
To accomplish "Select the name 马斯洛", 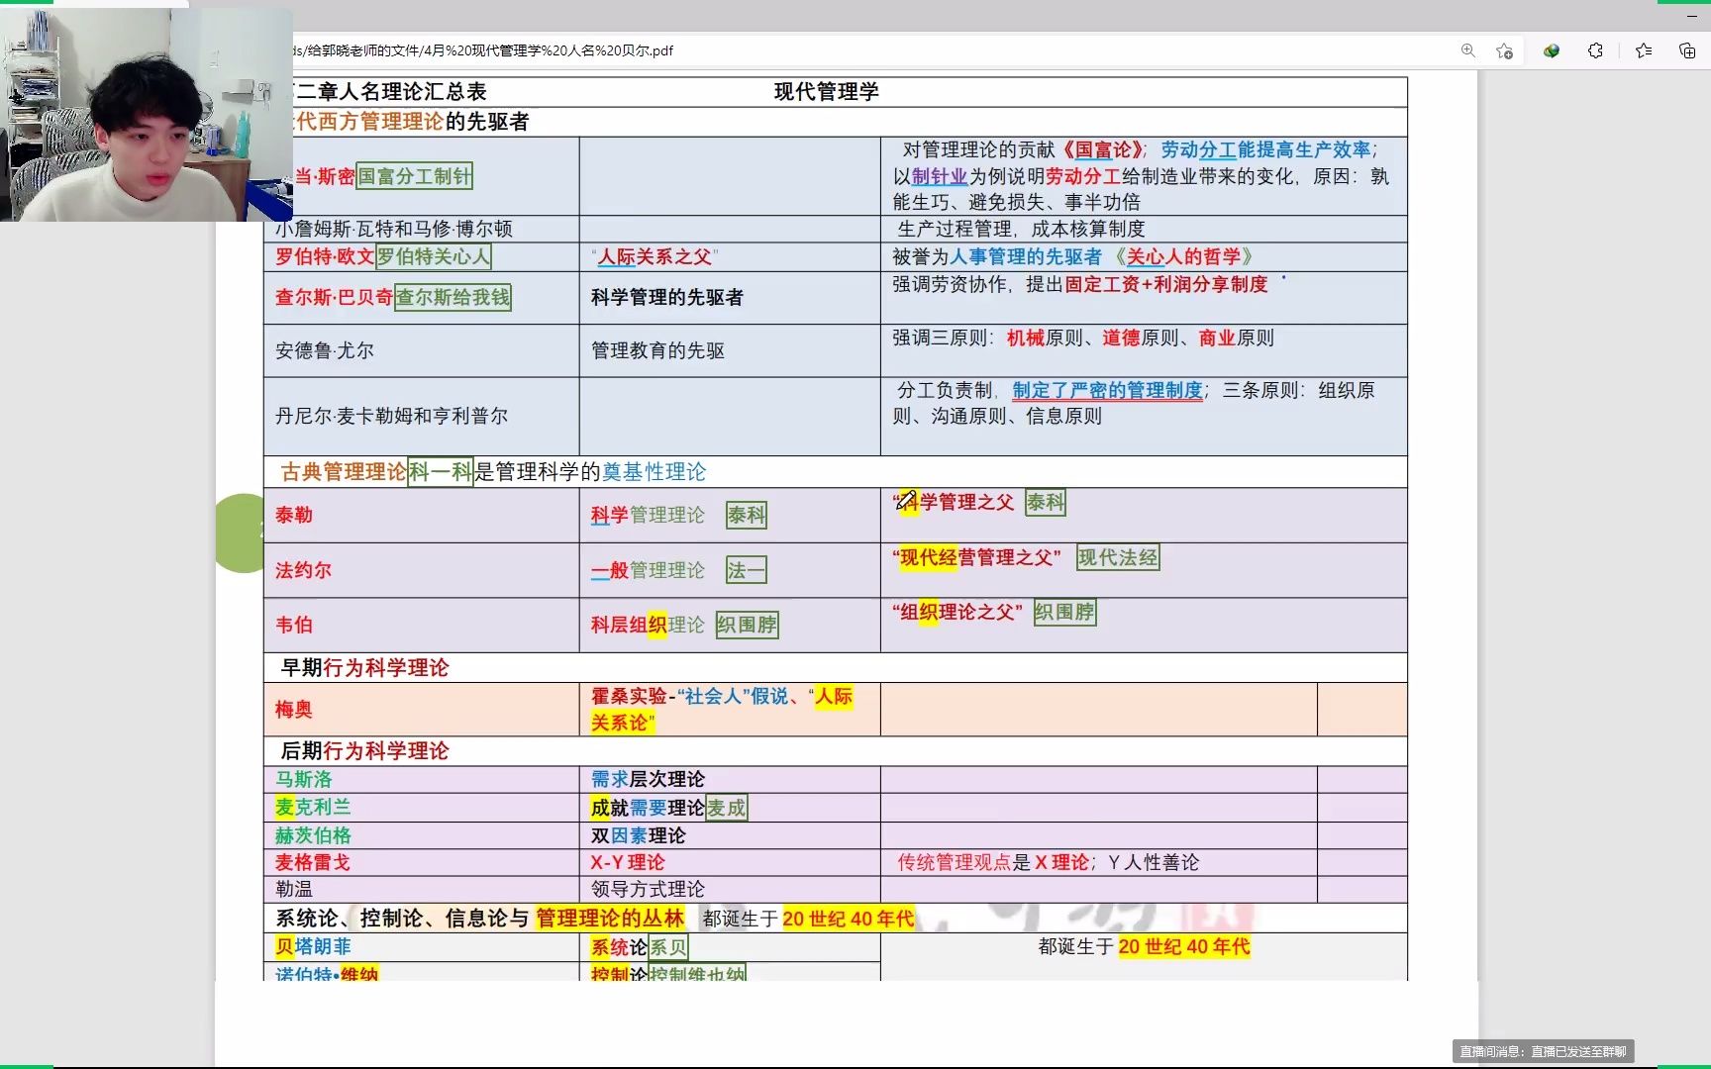I will click(303, 779).
